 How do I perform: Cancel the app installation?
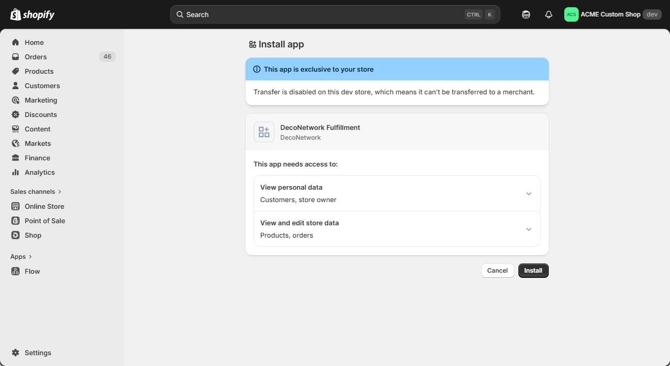[498, 271]
